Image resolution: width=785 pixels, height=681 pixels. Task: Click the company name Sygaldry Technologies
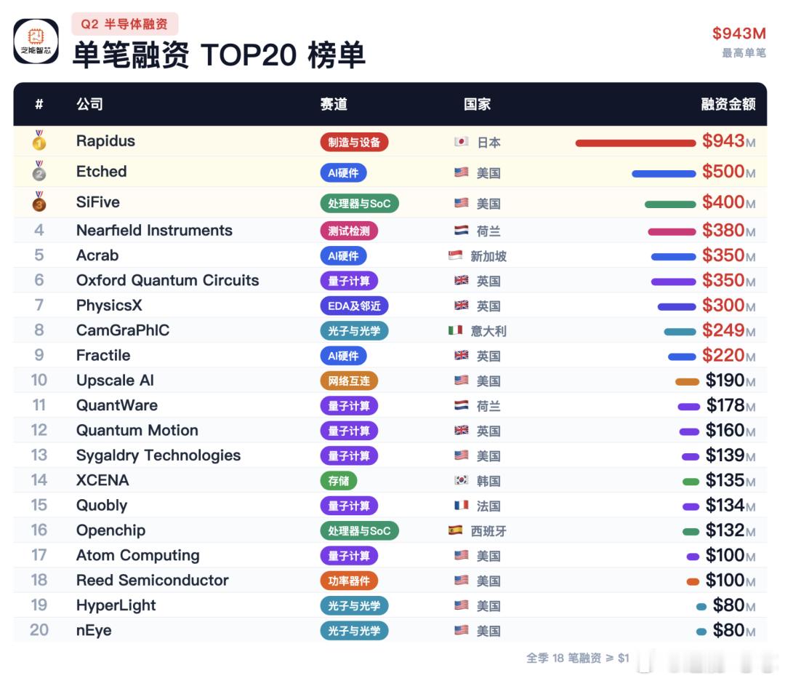coord(158,455)
